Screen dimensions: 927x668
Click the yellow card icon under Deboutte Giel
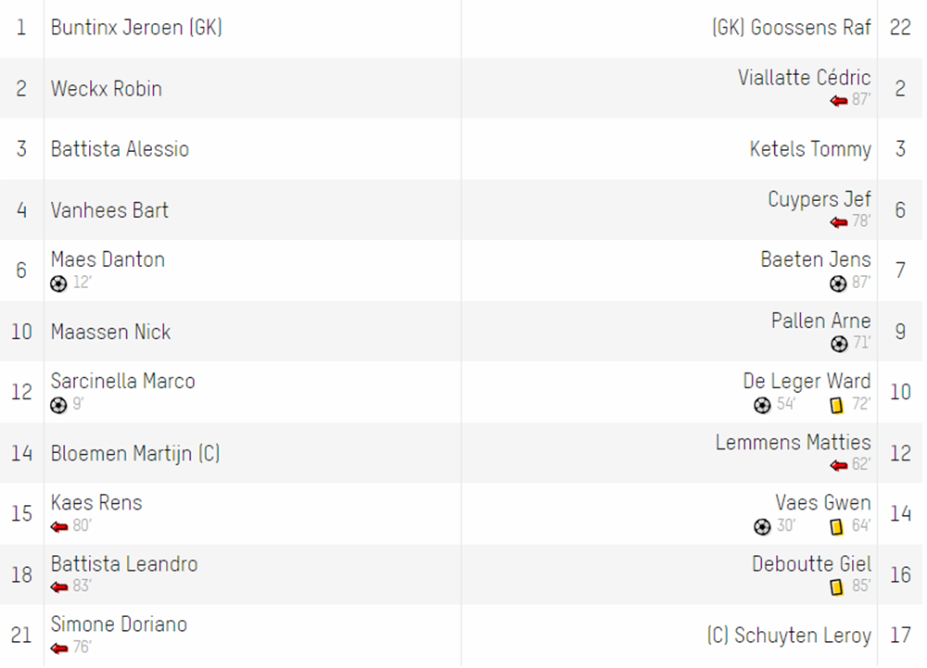click(836, 587)
